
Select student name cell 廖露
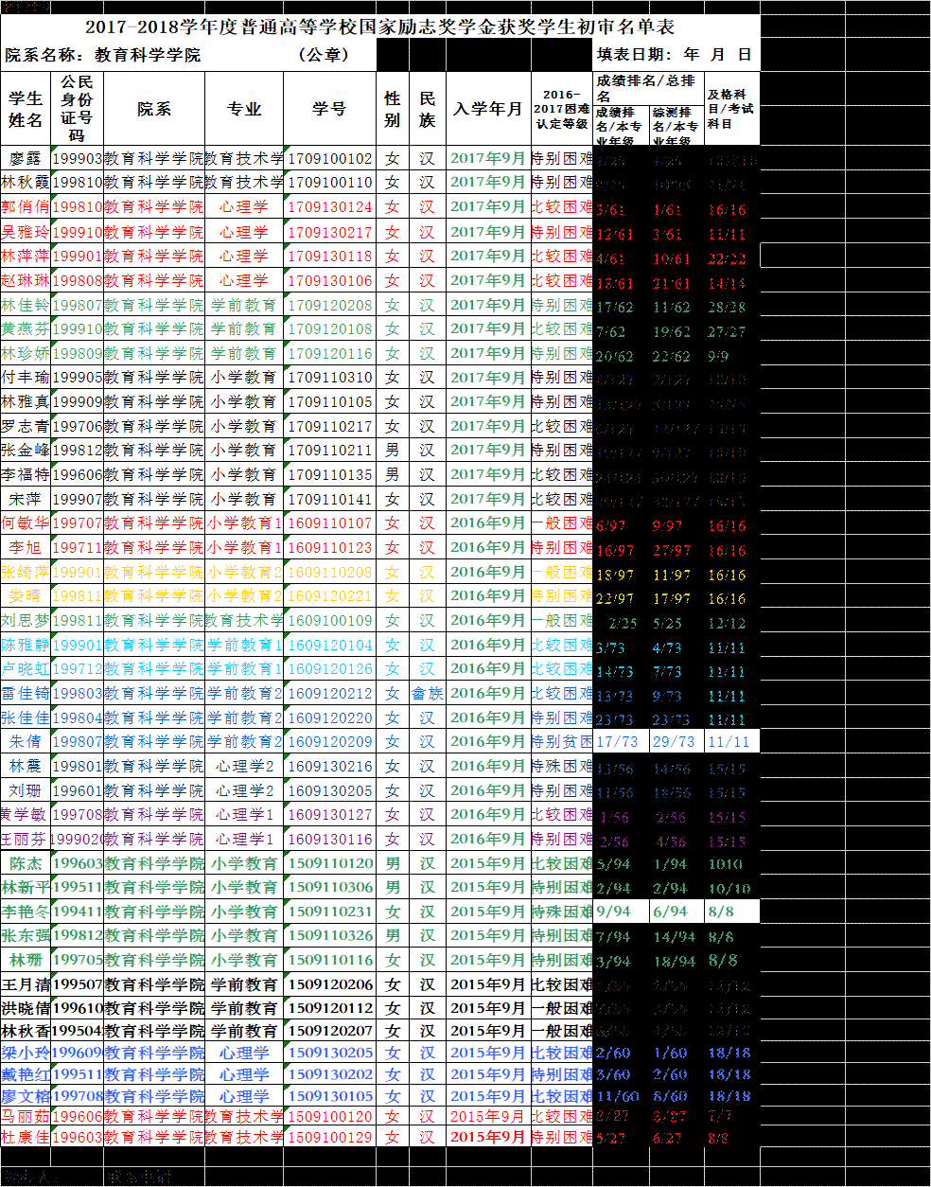[x=26, y=158]
